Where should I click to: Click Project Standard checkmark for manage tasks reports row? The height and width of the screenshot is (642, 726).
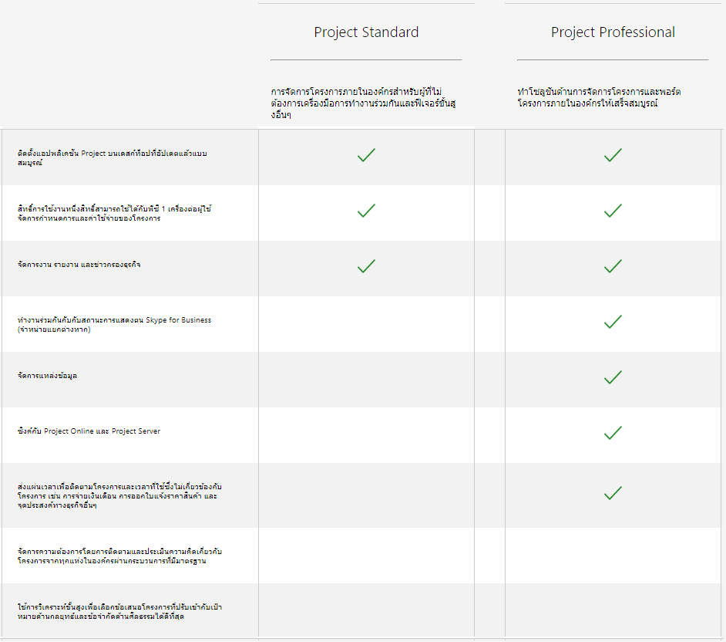(366, 266)
